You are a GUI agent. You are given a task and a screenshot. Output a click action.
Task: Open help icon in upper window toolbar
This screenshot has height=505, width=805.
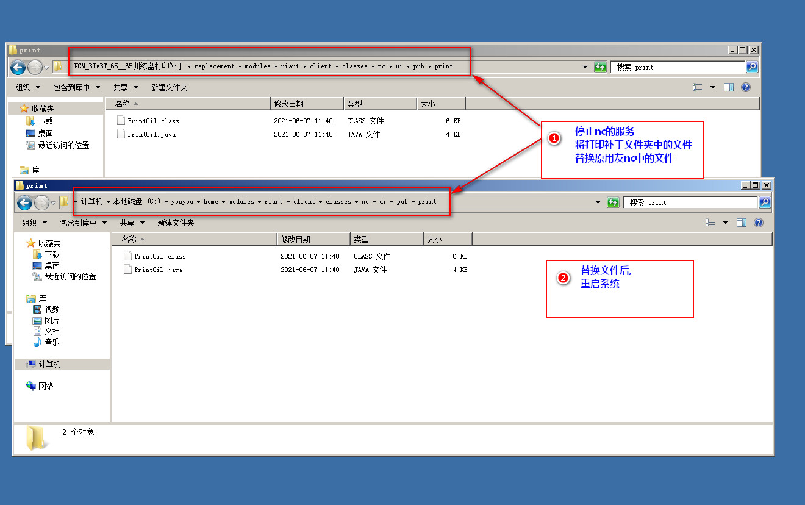click(x=745, y=87)
